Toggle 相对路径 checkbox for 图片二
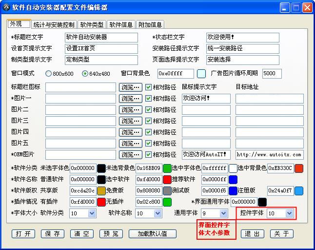Viewport: 315px width, 250px height. click(148, 109)
